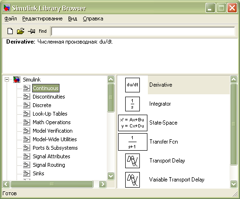
Task: Click the icon beside Sinks library
Action: tap(26, 173)
